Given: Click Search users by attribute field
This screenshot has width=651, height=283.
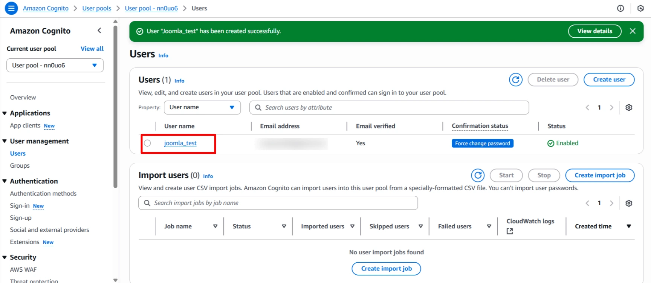Looking at the screenshot, I should (x=389, y=107).
